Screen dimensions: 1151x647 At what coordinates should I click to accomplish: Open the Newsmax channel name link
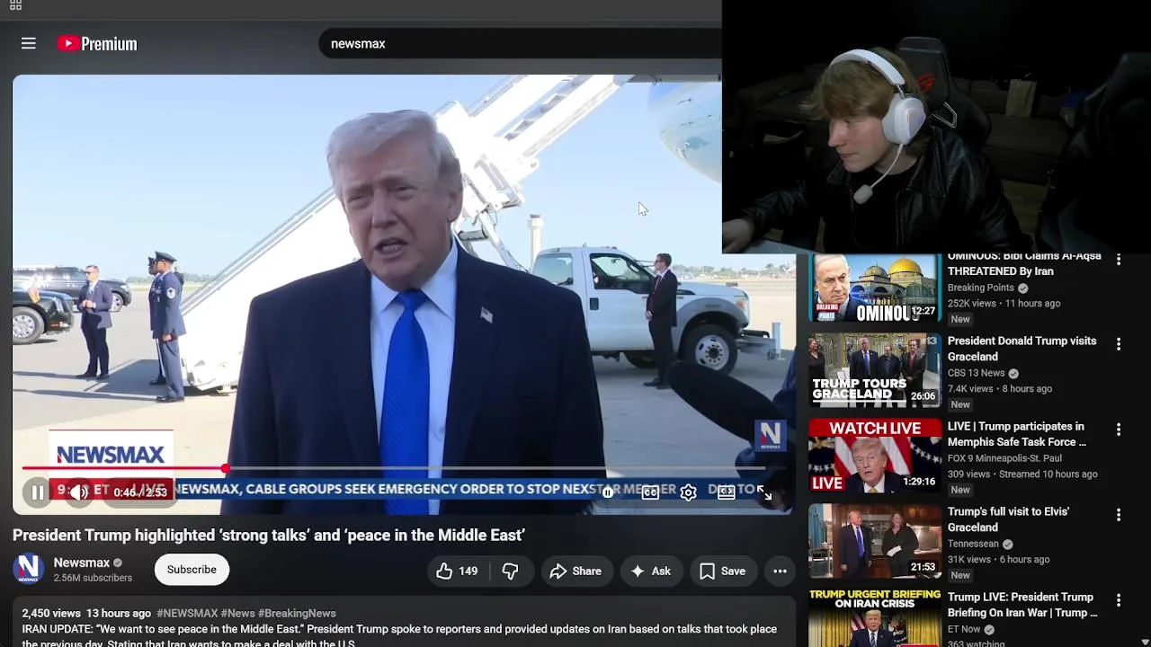pyautogui.click(x=81, y=563)
